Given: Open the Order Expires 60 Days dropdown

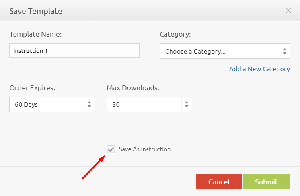Looking at the screenshot, I should [47, 105].
